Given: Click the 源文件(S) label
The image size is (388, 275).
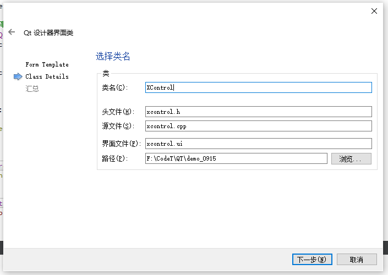Looking at the screenshot, I should tap(118, 126).
